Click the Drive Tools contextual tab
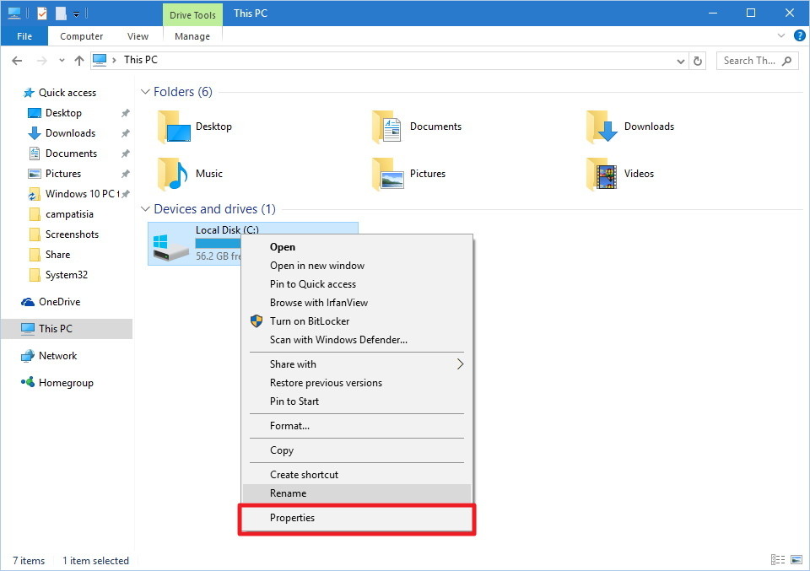 pos(192,15)
